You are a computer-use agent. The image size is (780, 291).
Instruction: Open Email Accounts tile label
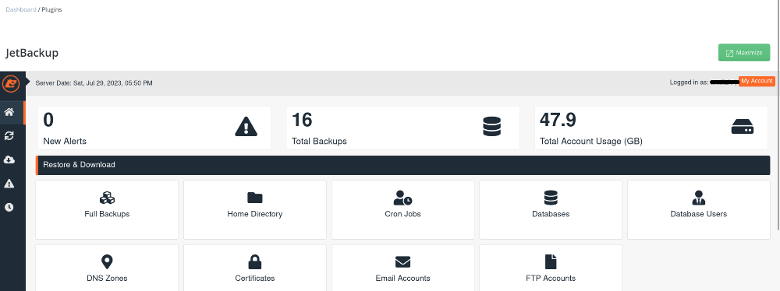click(x=402, y=278)
